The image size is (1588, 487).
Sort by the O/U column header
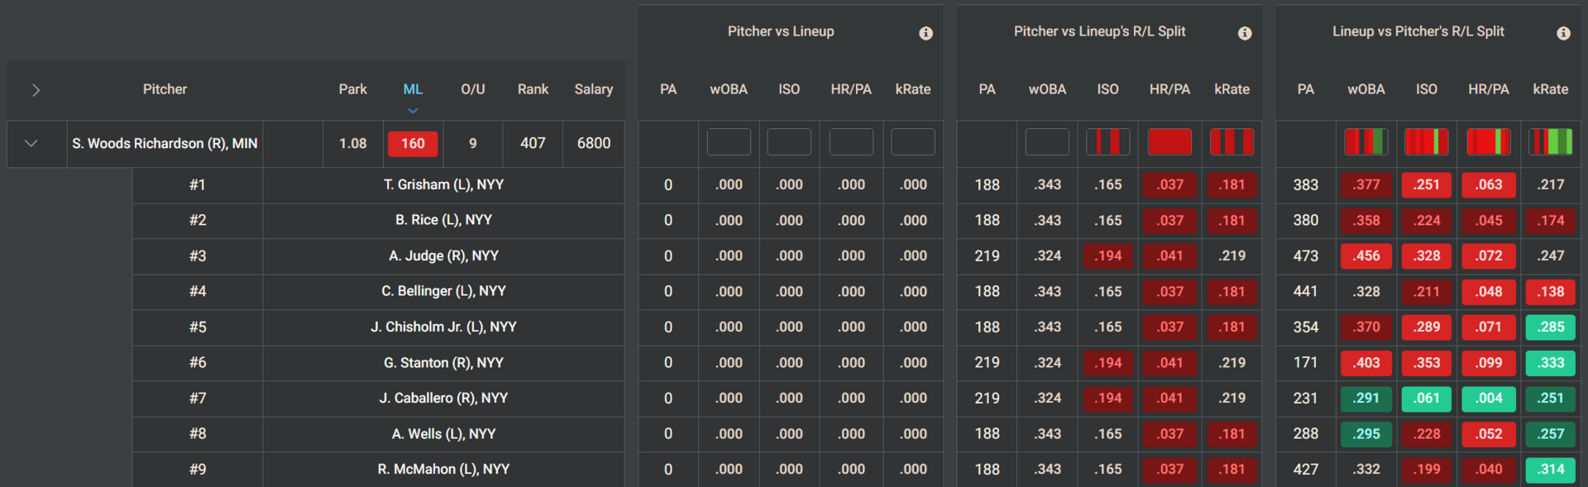tap(473, 89)
